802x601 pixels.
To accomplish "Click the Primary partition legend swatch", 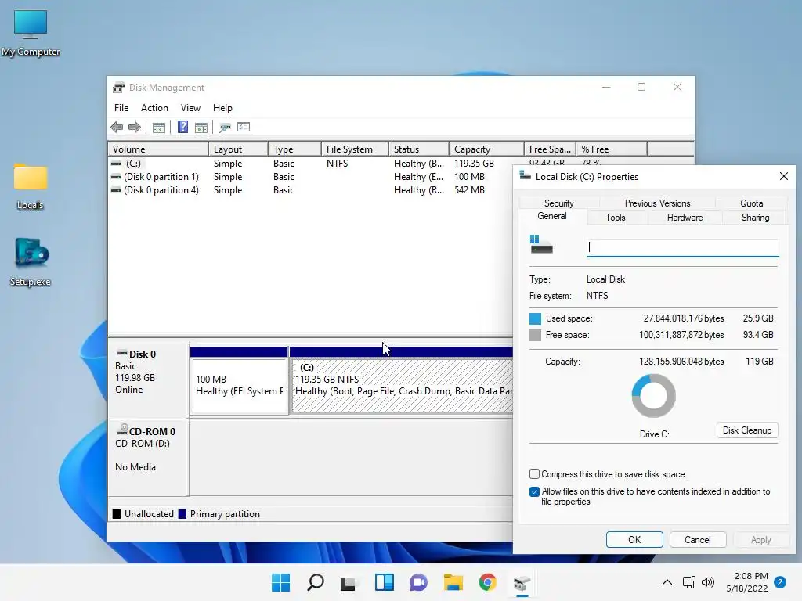I will point(182,514).
